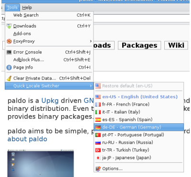Screen dimensions: 191x177
Task: Click the Wiki page button
Action: click(176, 45)
